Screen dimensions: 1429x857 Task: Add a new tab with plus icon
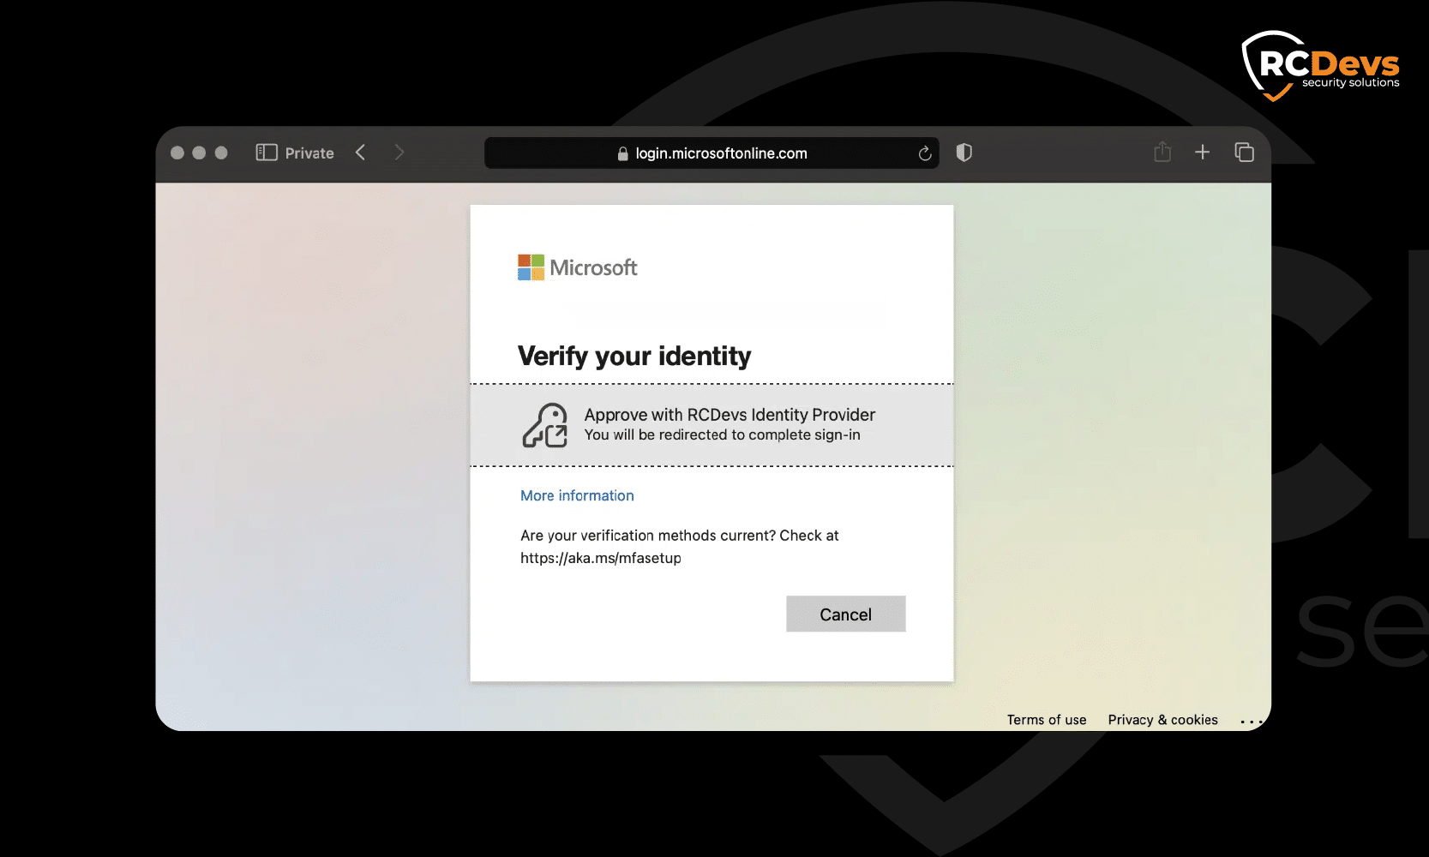[1203, 153]
